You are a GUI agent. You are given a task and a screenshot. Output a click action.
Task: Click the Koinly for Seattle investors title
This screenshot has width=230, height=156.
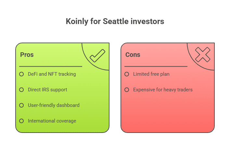[x=115, y=21]
